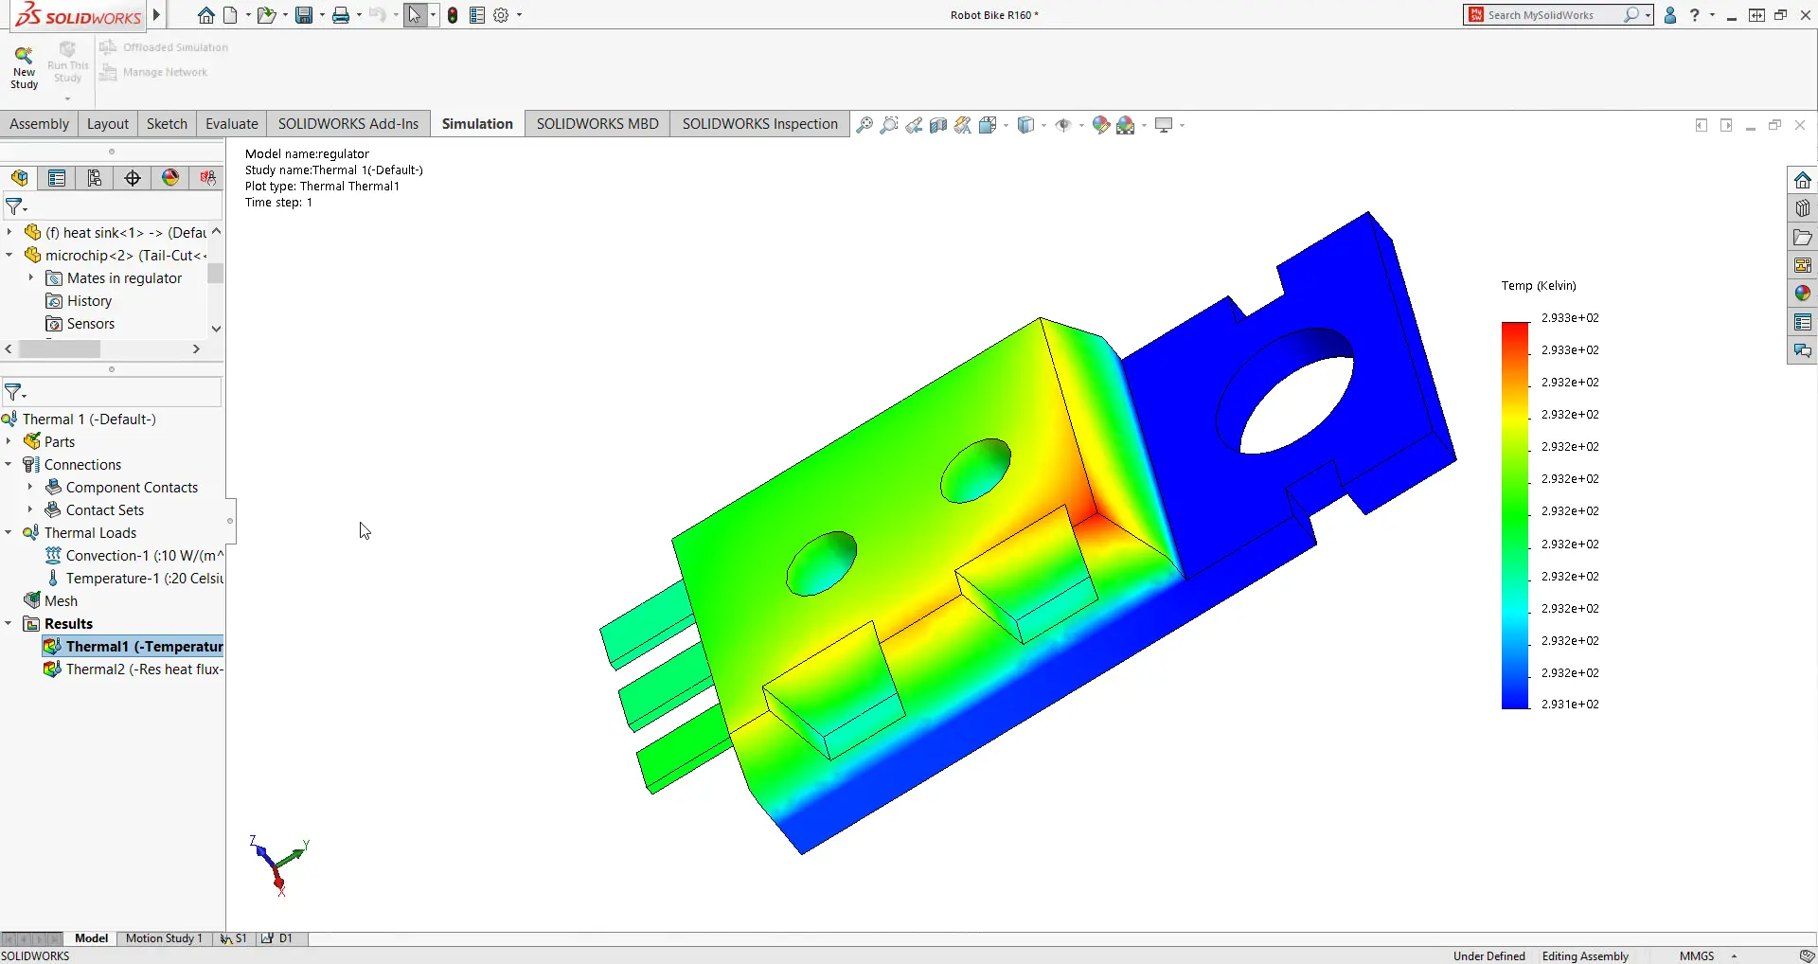Screen dimensions: 1818x964
Task: Open the Save dropdown arrow
Action: [x=321, y=15]
